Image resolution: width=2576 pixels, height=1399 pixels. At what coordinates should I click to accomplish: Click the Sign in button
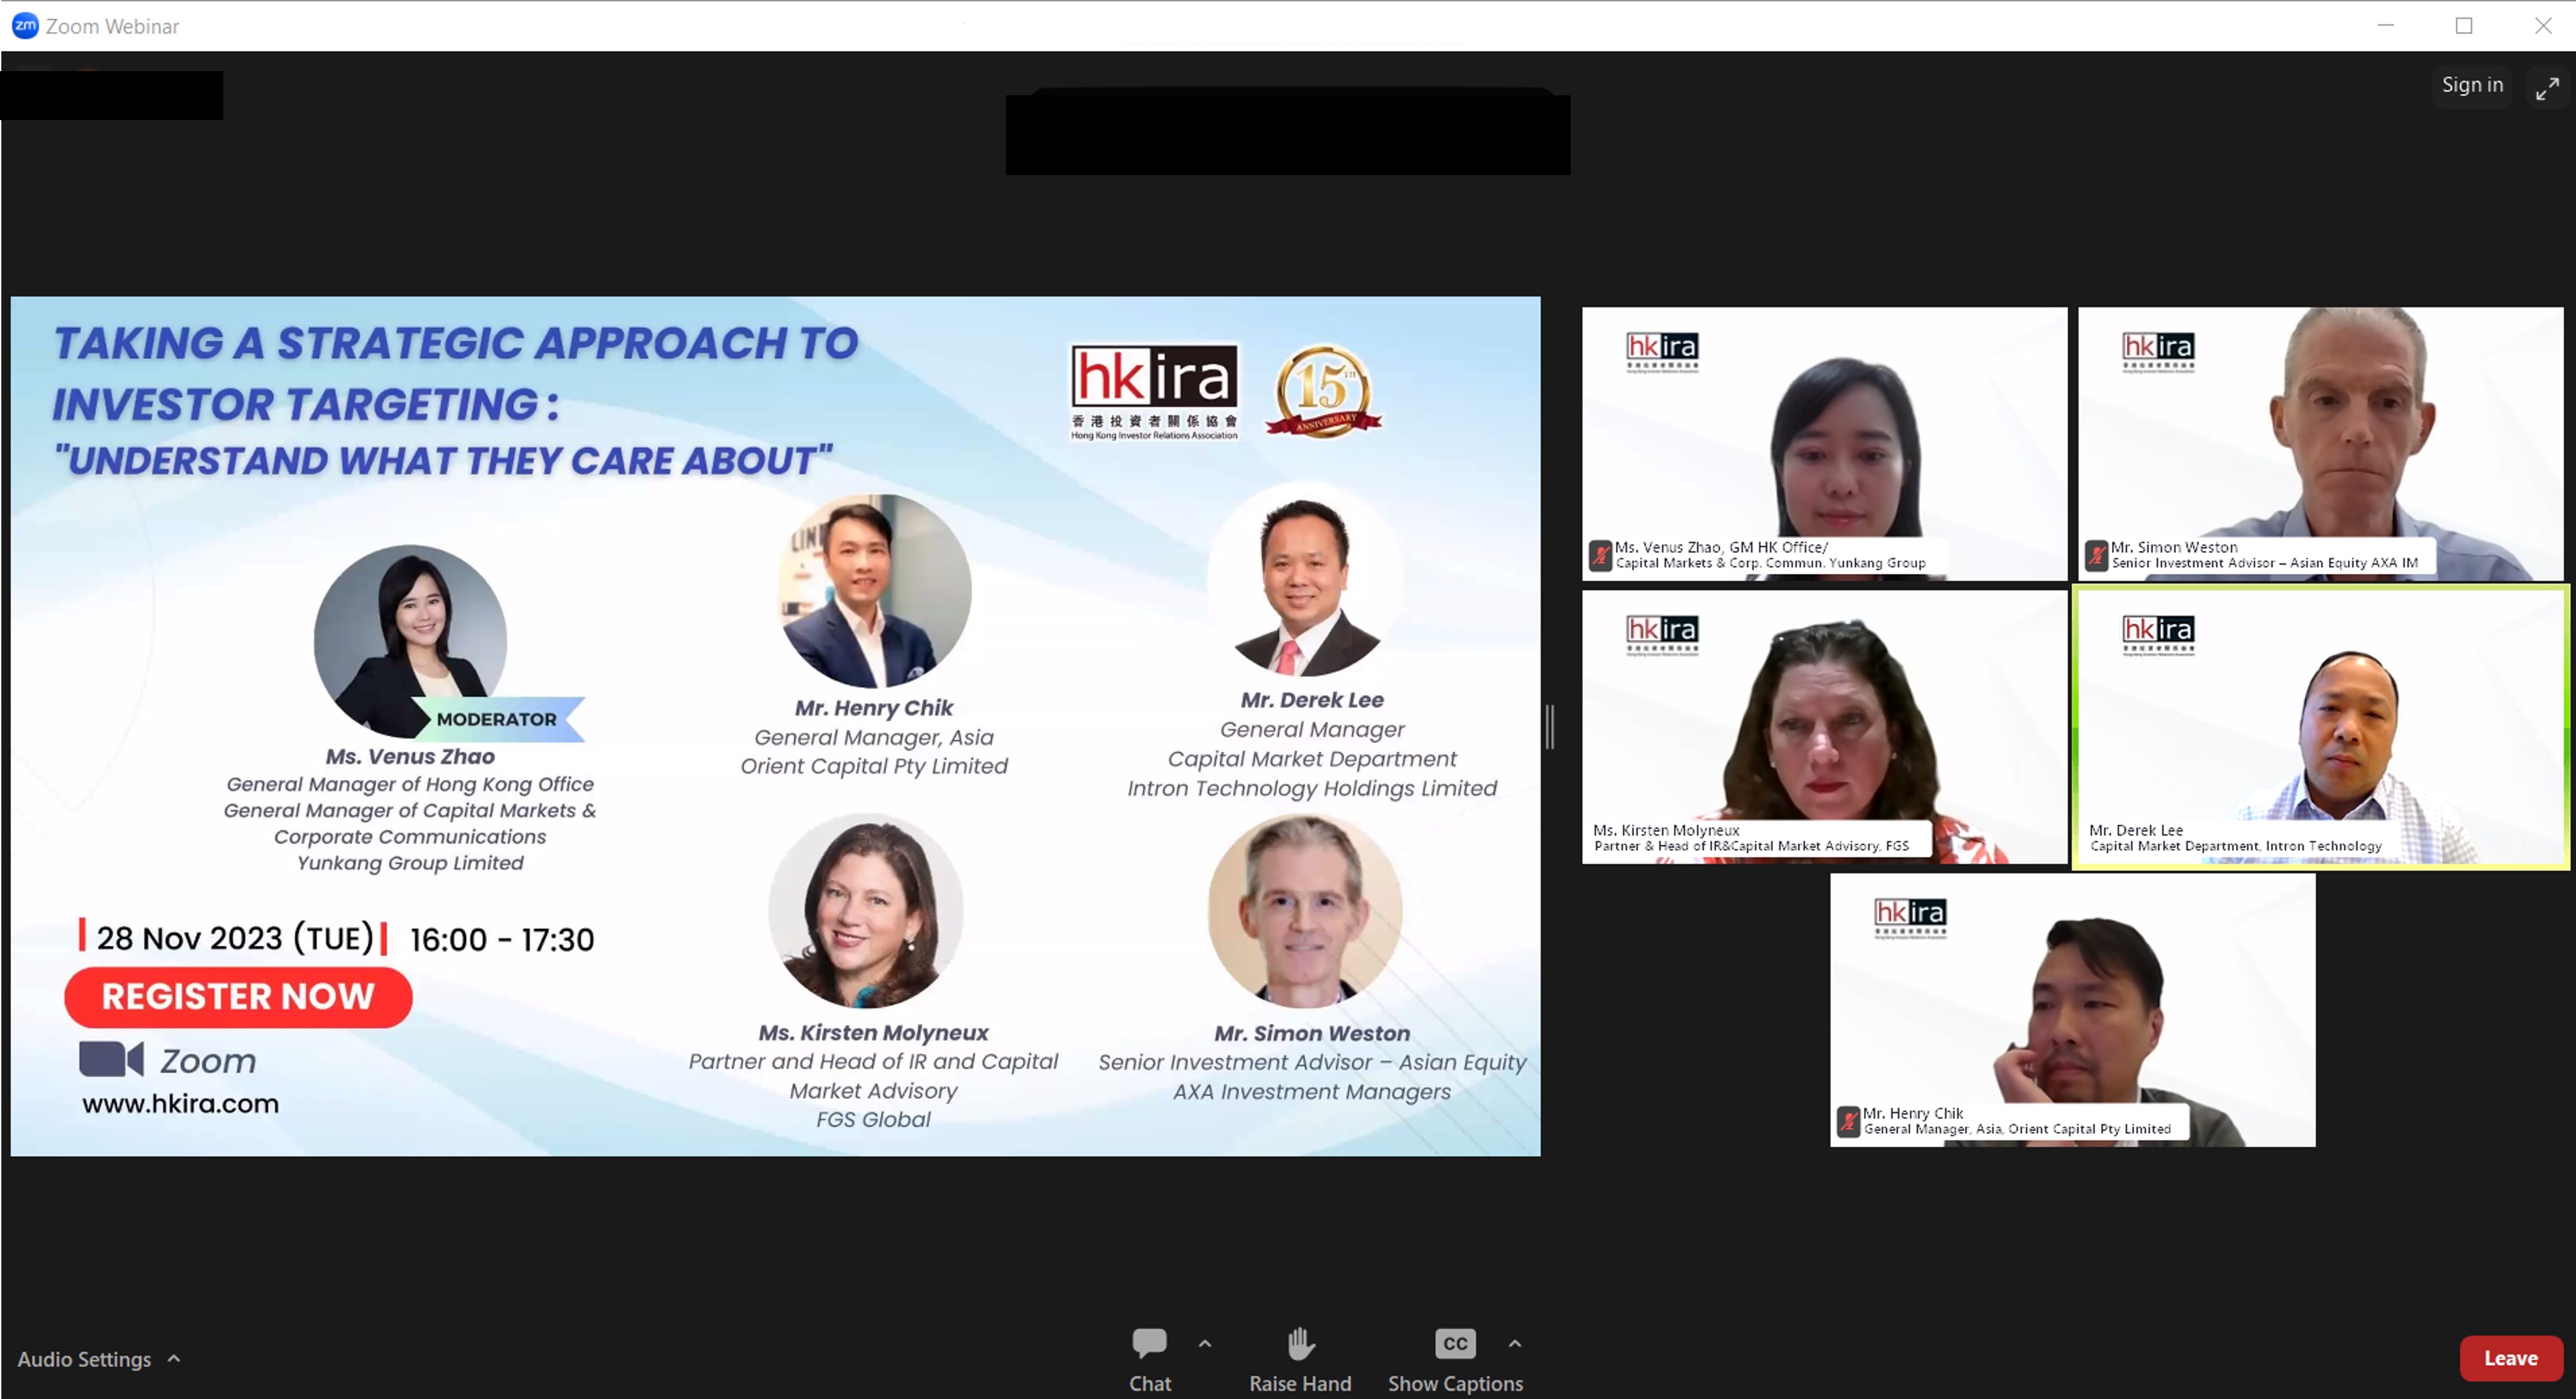click(x=2472, y=85)
